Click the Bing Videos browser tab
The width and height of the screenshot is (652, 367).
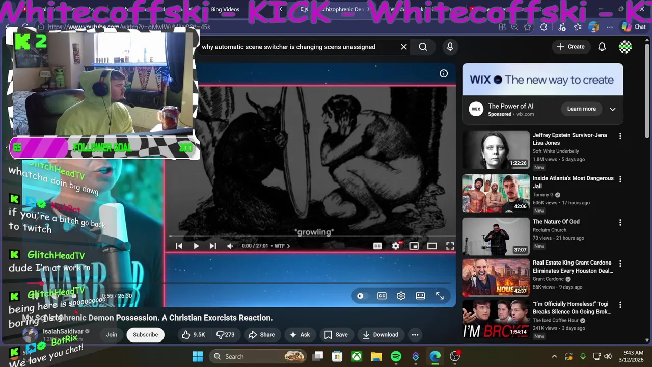tap(225, 9)
